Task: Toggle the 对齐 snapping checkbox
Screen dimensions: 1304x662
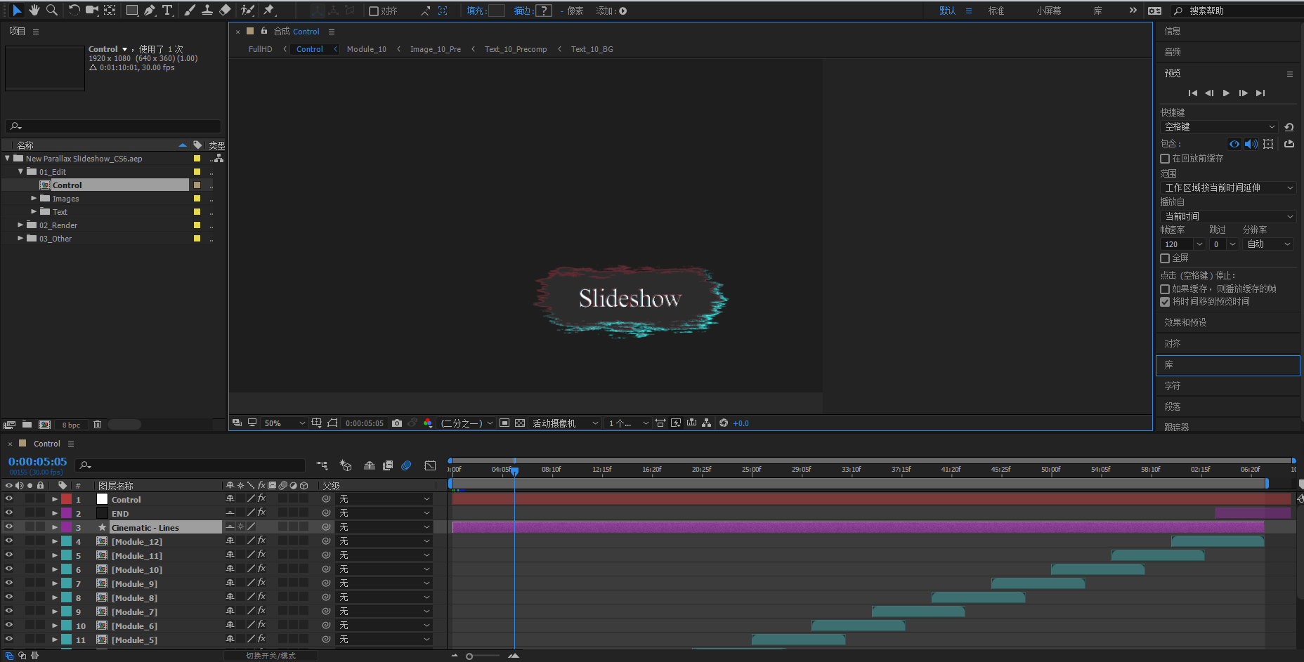Action: click(x=374, y=11)
